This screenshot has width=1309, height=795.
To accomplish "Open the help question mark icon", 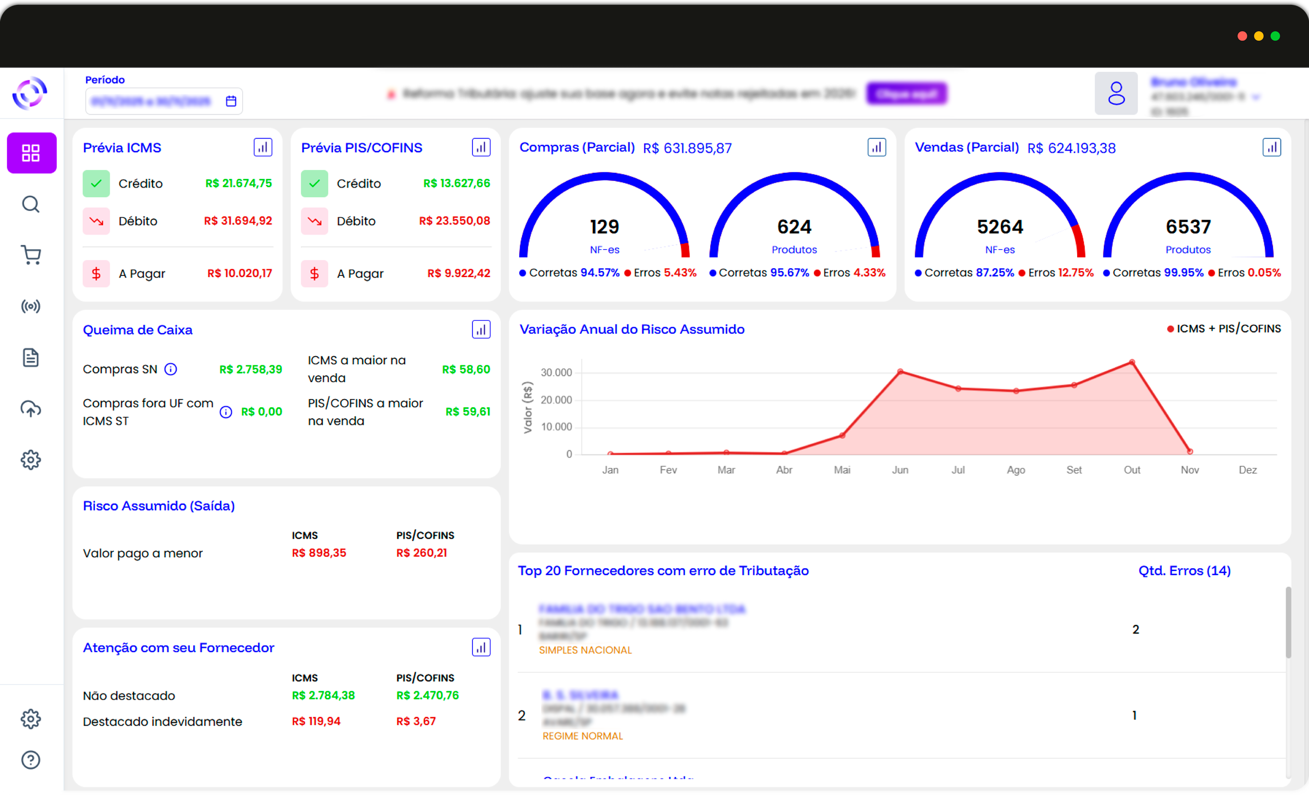I will pos(31,760).
